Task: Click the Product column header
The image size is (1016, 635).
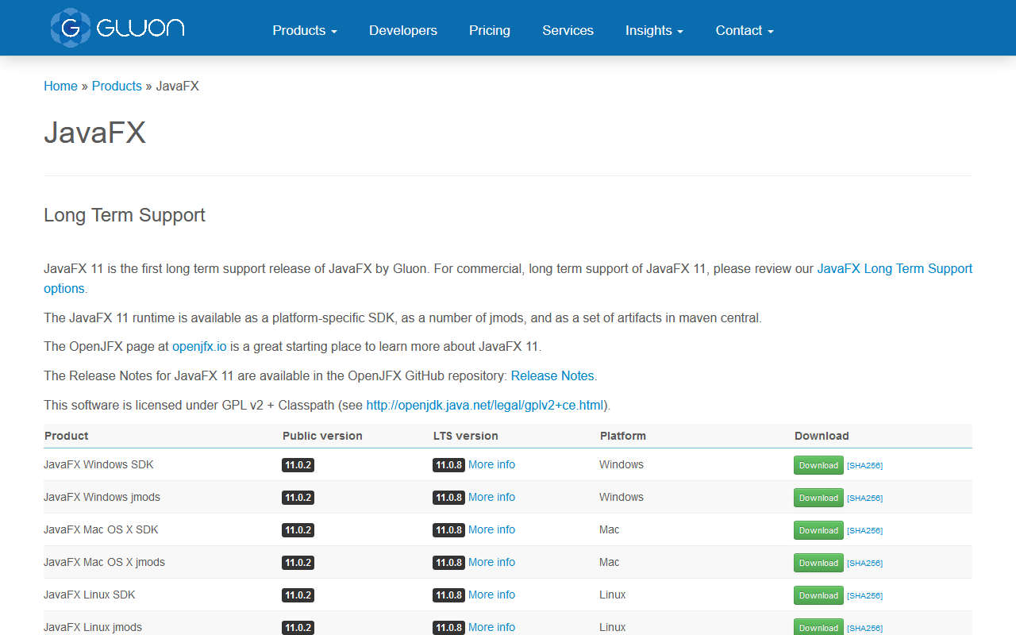Action: 67,436
